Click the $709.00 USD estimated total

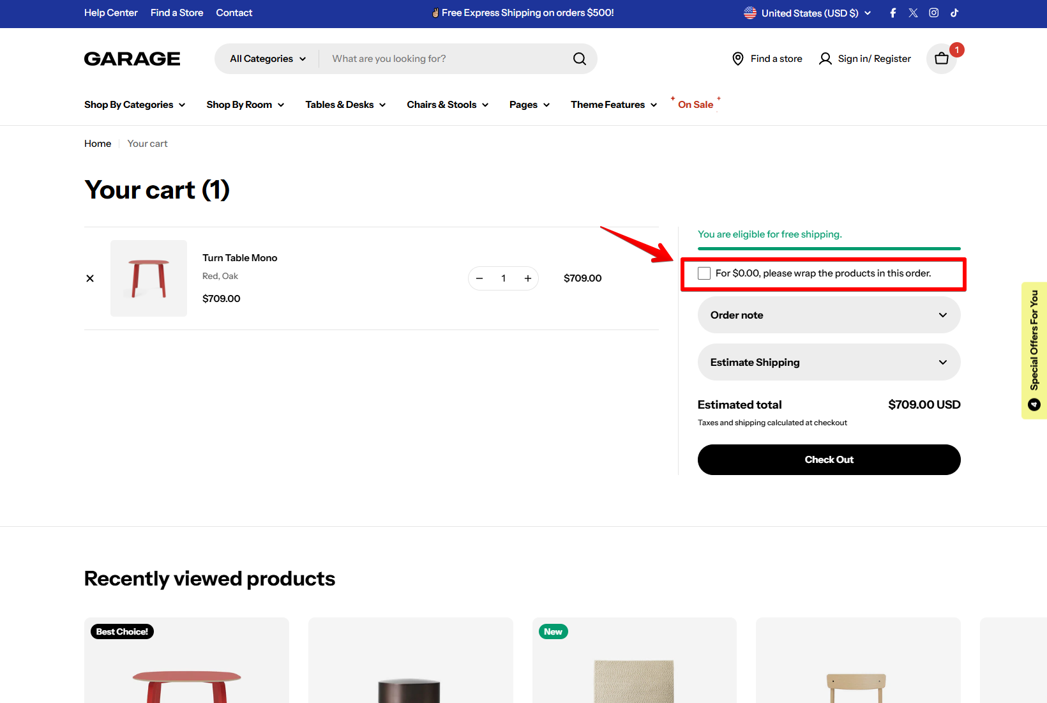click(x=924, y=405)
